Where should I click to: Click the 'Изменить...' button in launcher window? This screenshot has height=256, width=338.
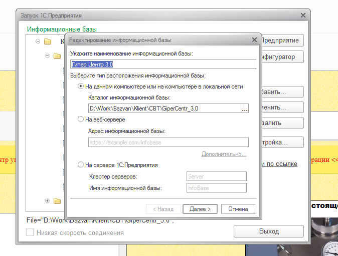point(283,107)
